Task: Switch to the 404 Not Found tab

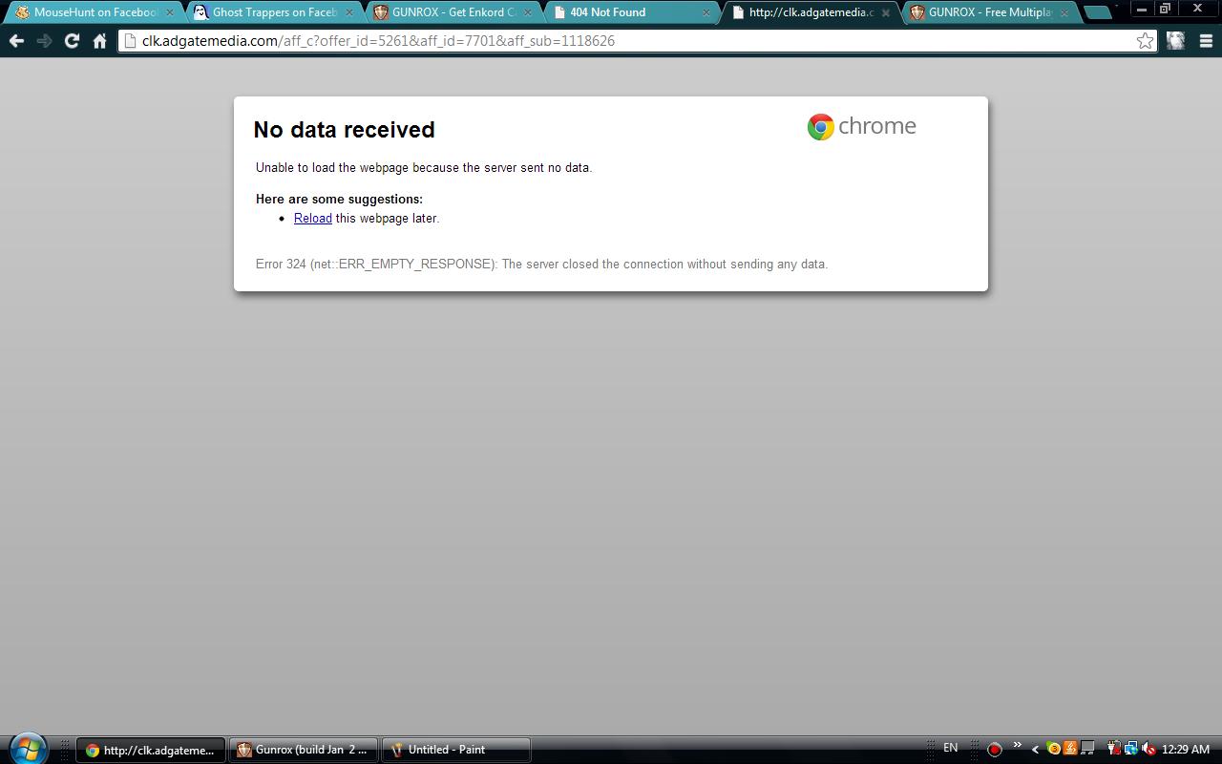Action: pyautogui.click(x=630, y=12)
